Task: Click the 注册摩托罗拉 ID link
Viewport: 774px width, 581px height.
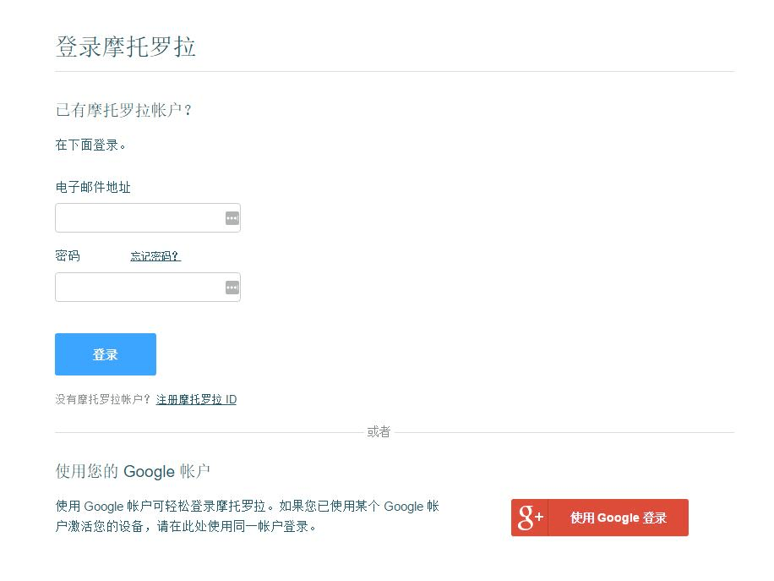Action: pyautogui.click(x=196, y=399)
